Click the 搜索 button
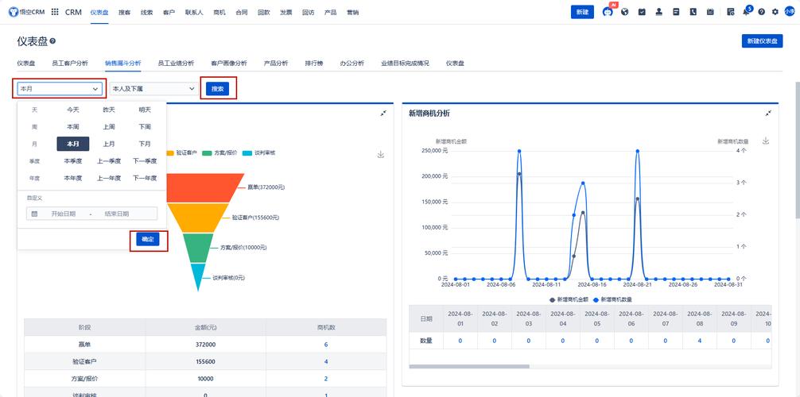 (x=217, y=89)
